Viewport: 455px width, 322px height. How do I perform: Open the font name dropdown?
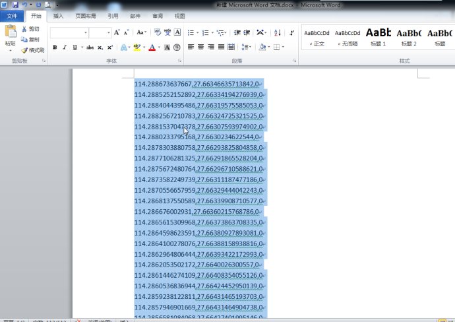tap(84, 32)
